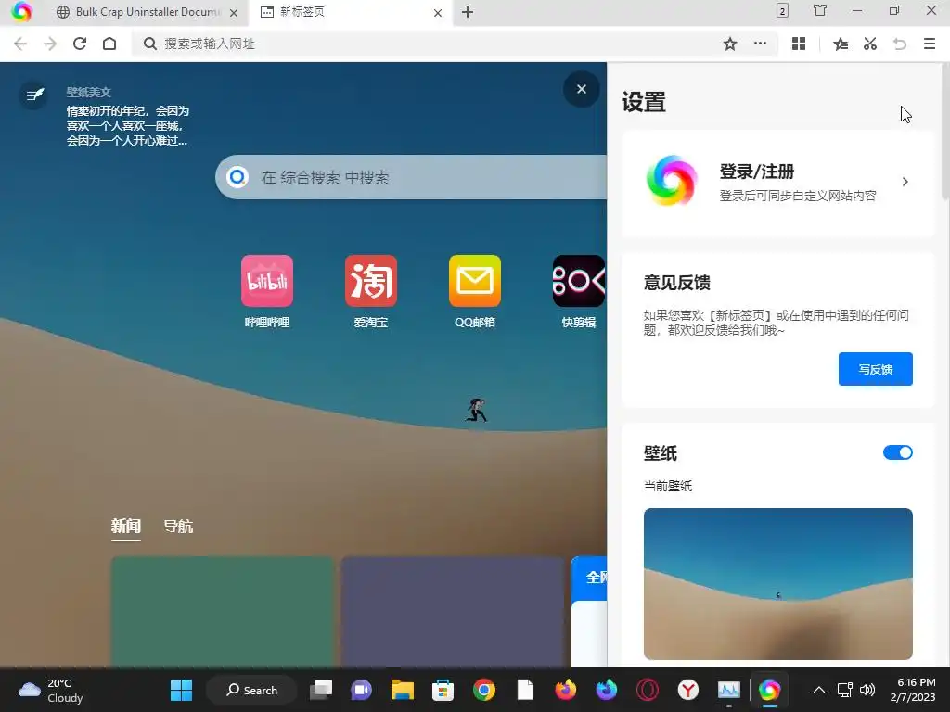Click the current wallpaper thumbnail
The height and width of the screenshot is (712, 950).
778,584
